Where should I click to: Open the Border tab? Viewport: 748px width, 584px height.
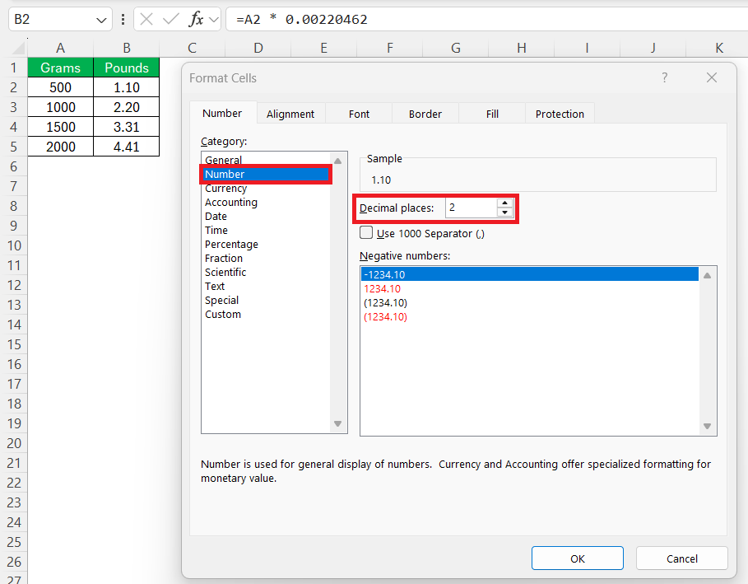pyautogui.click(x=425, y=114)
